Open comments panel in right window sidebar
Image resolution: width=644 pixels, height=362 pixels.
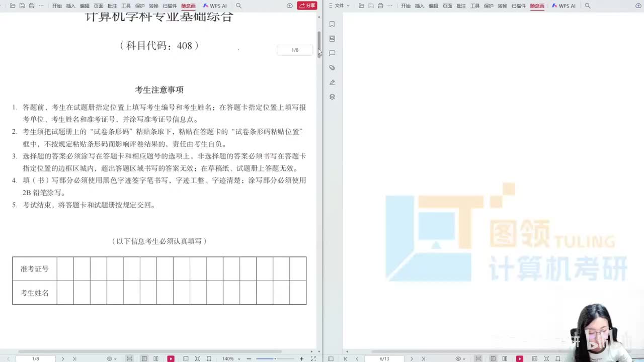click(332, 53)
